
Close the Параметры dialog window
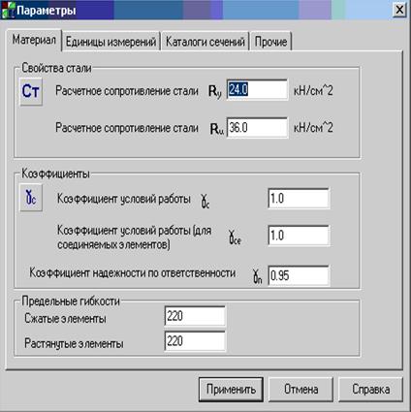[x=399, y=10]
